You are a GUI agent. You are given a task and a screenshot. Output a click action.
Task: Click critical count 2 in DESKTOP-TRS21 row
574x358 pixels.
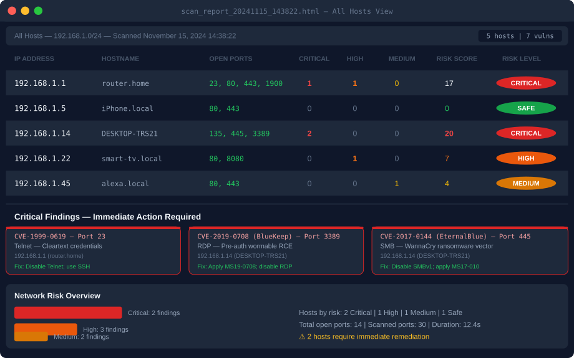click(309, 133)
